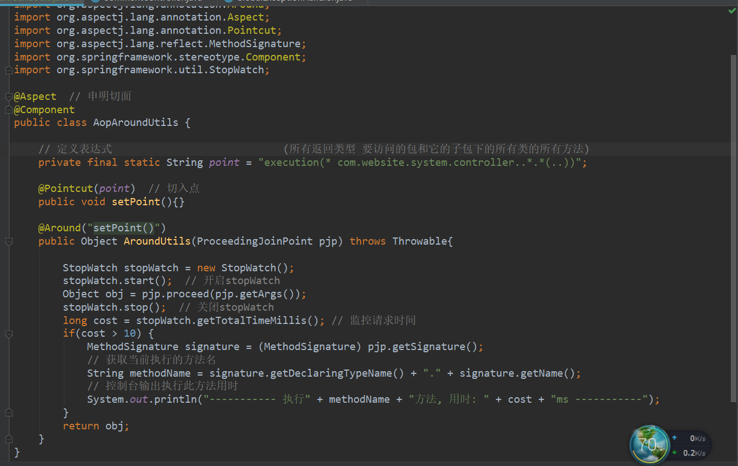This screenshot has height=466, width=738.
Task: Click 'signature.getName()' call
Action: pyautogui.click(x=518, y=373)
